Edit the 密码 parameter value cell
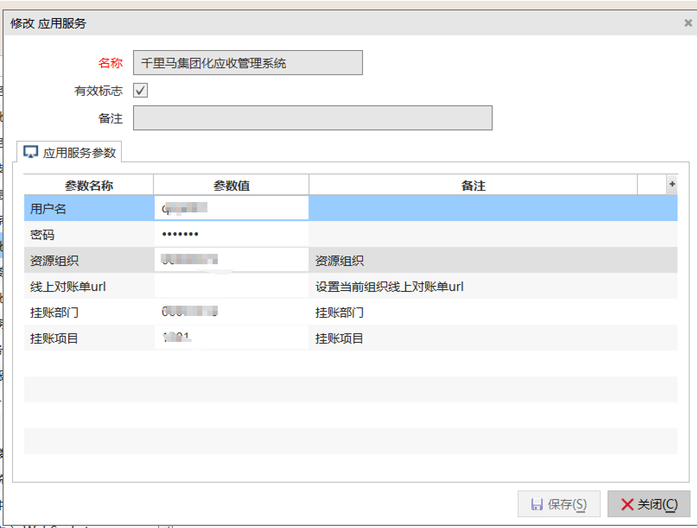697x528 pixels. click(231, 234)
